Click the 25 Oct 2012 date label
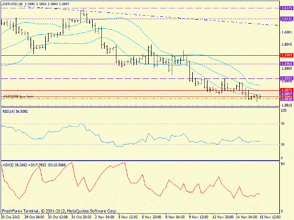The width and height of the screenshot is (294, 220). [10, 217]
